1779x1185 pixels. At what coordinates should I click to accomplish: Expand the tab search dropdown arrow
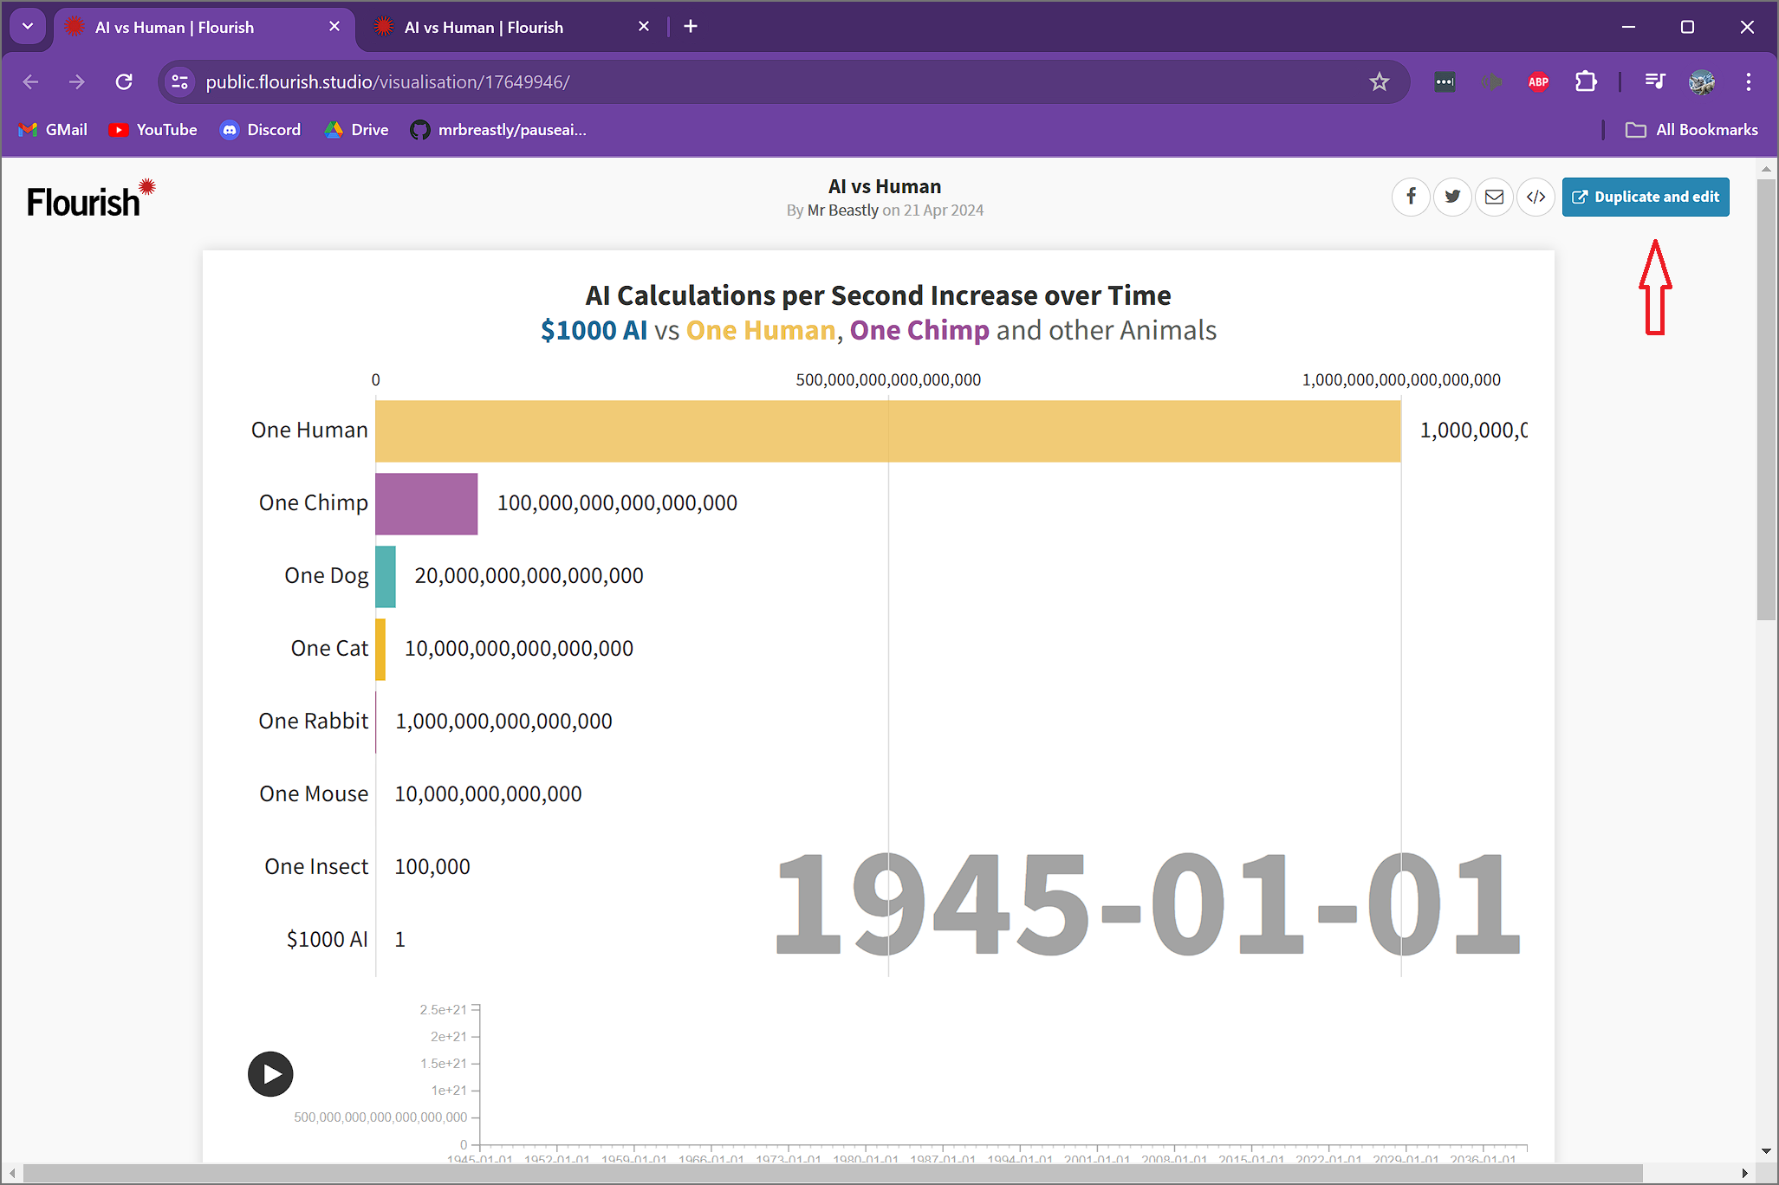point(28,27)
